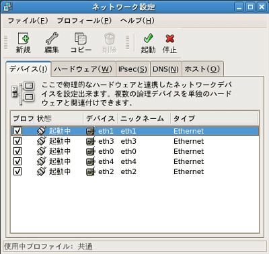Viewport: 269px width, 254px height.
Task: Click the 編集 (Edit) wrench icon
Action: pyautogui.click(x=52, y=38)
